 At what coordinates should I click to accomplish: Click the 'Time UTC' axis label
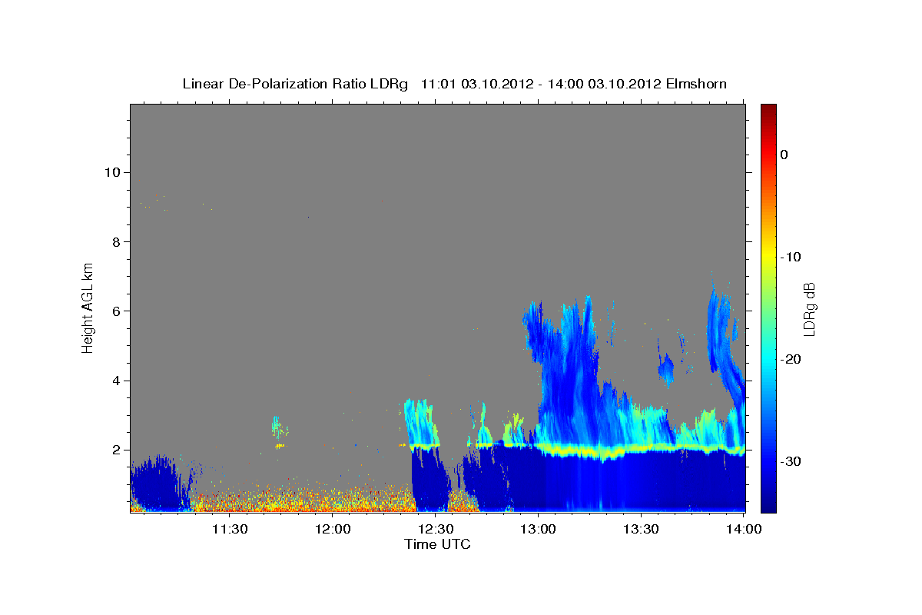[x=437, y=544]
